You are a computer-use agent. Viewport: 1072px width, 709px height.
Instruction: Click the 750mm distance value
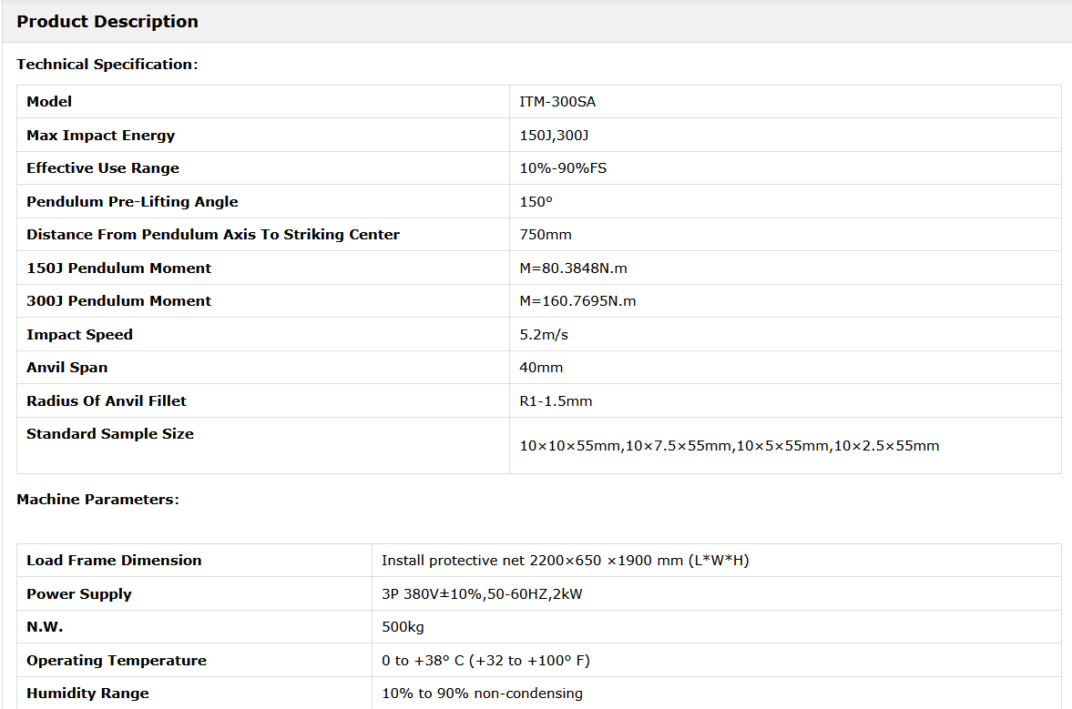coord(546,235)
